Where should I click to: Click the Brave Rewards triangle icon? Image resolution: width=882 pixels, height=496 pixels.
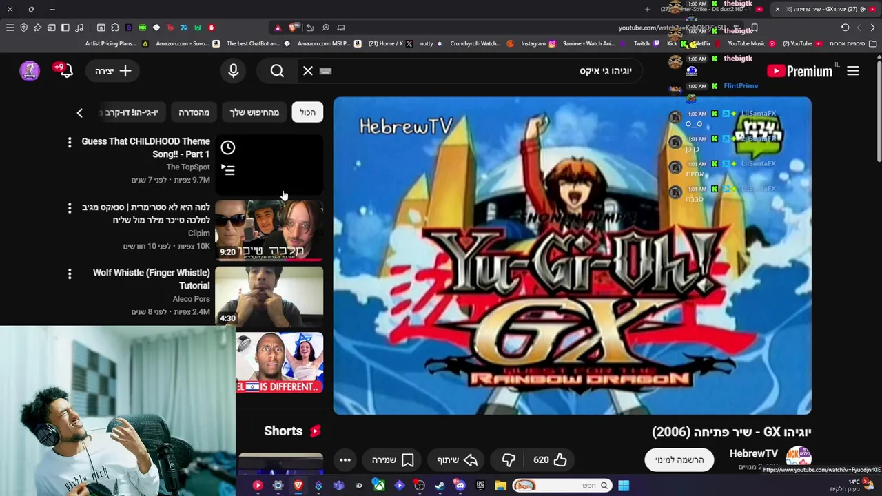pyautogui.click(x=278, y=28)
